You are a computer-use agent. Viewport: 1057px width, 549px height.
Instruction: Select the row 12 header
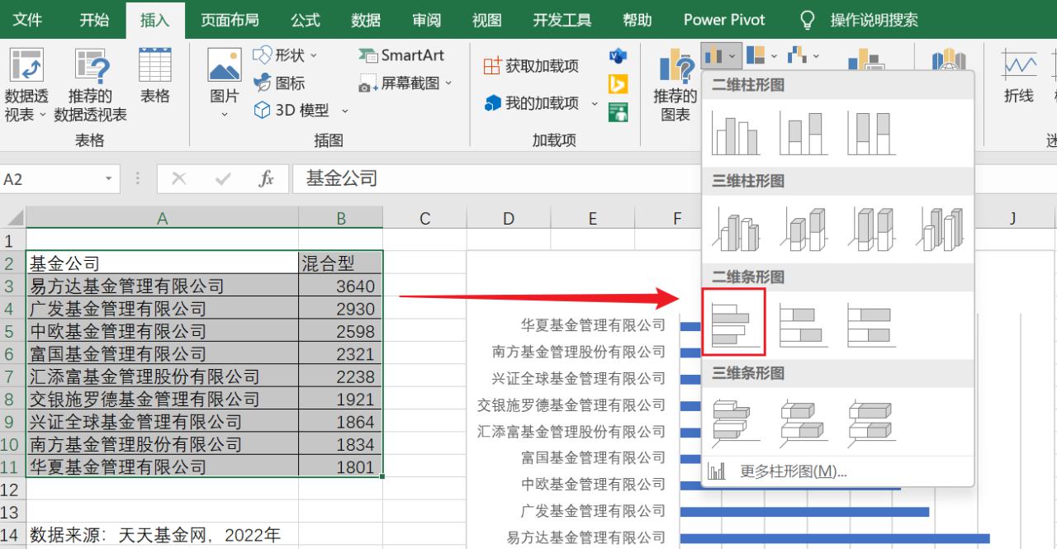tap(12, 490)
